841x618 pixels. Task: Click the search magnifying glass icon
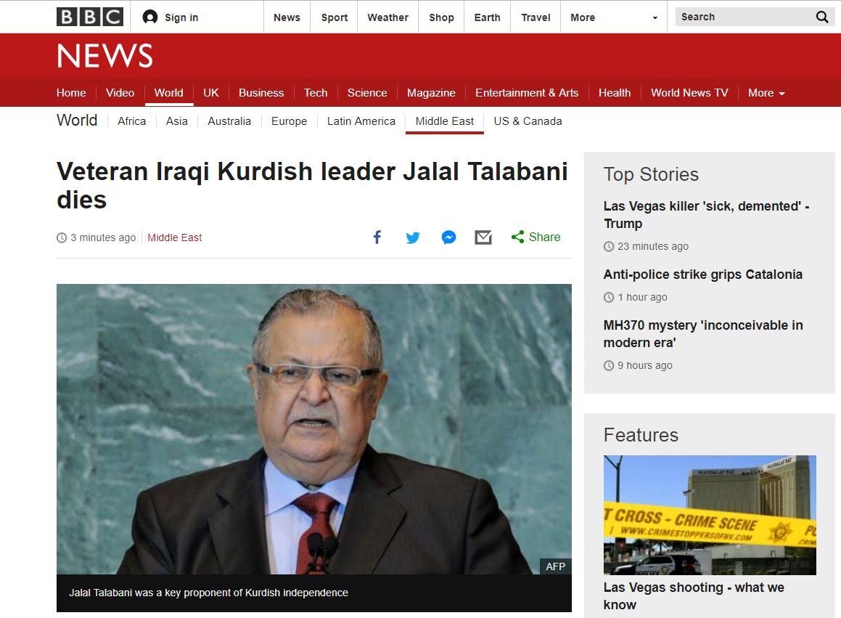821,17
